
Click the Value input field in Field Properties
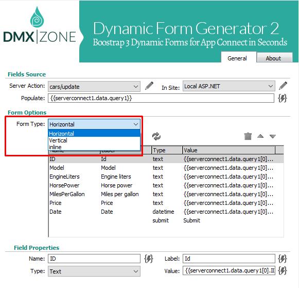click(x=229, y=270)
